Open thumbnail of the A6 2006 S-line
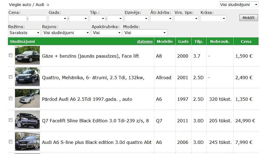This screenshot has width=261, height=154. point(27,141)
